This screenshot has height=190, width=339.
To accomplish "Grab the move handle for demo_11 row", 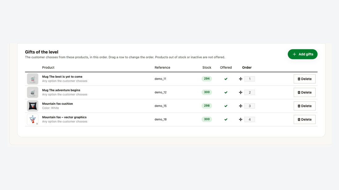I will (x=240, y=79).
